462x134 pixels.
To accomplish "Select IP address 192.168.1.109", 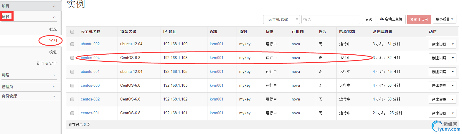I will pyautogui.click(x=176, y=44).
